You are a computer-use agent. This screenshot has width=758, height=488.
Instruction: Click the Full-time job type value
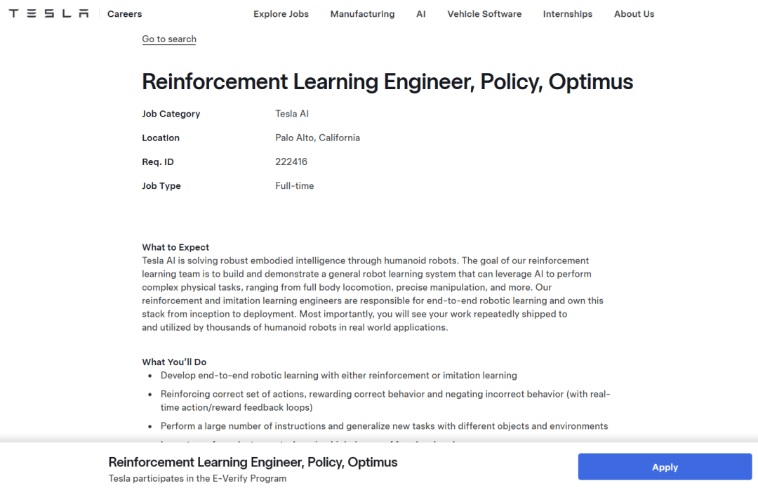click(x=295, y=186)
